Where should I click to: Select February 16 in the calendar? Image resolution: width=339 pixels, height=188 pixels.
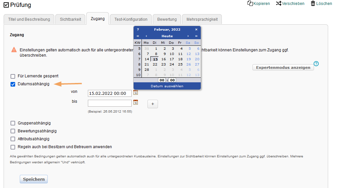[164, 59]
